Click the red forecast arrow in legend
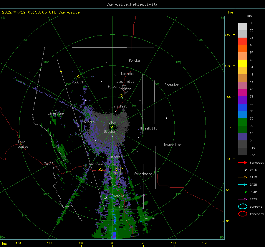Viewport: 265px width, 247px height. pos(243,162)
